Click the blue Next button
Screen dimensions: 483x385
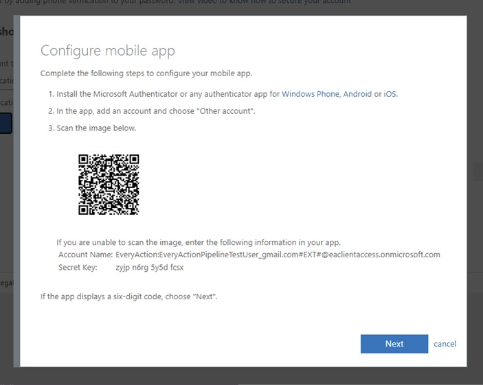[394, 344]
